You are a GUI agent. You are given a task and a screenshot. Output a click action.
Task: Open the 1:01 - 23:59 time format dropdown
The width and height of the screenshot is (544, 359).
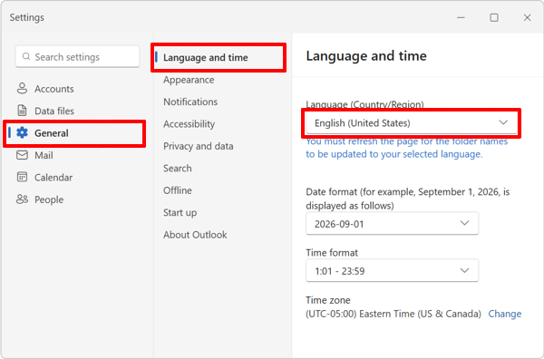(x=392, y=270)
